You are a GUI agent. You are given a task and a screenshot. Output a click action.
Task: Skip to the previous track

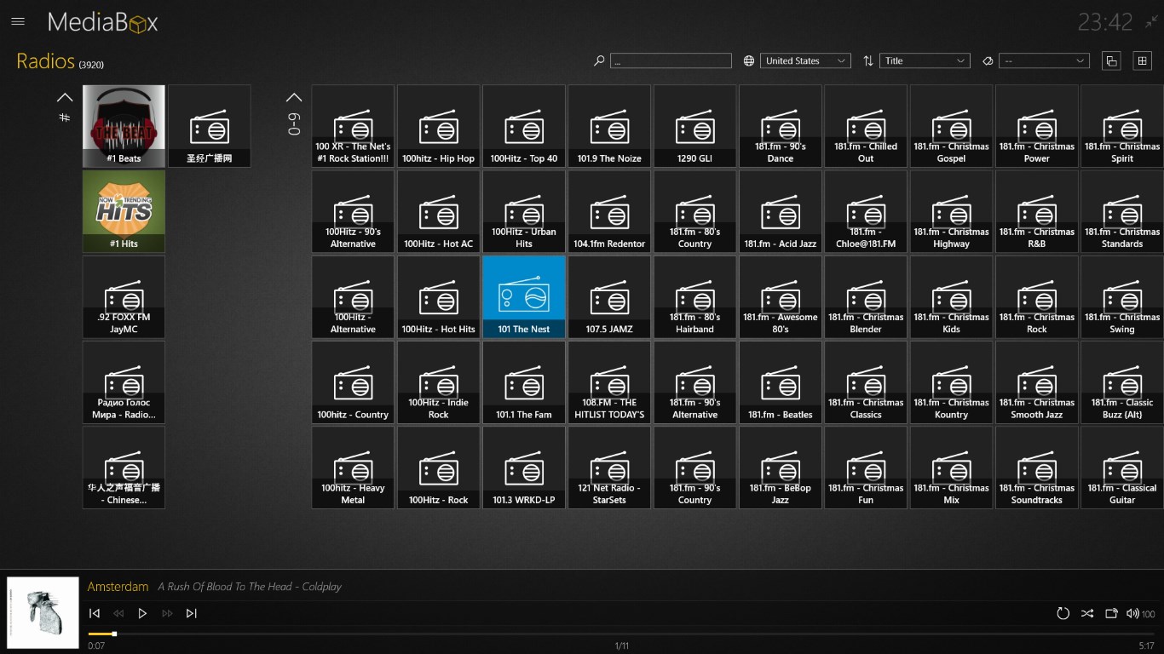tap(95, 613)
